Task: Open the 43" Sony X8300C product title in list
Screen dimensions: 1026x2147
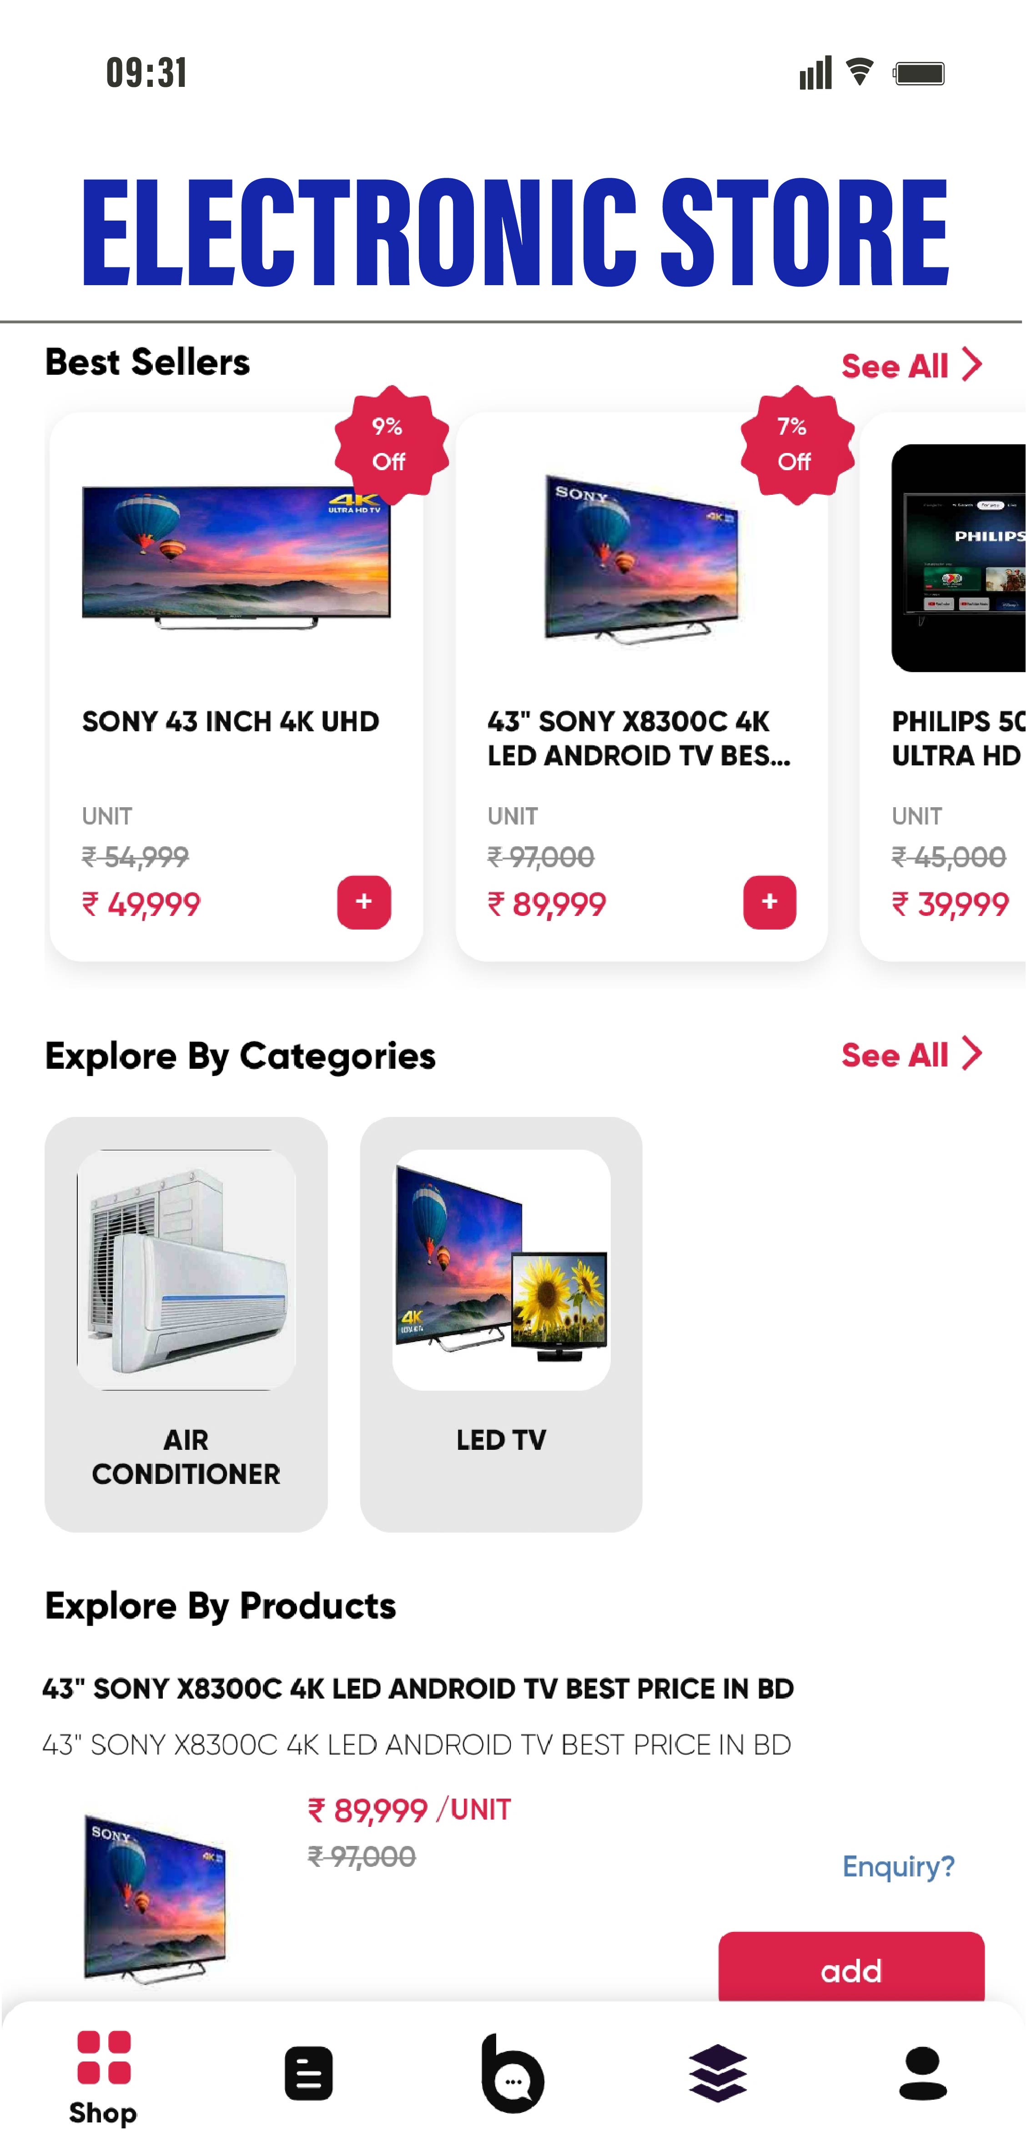Action: pos(417,1689)
